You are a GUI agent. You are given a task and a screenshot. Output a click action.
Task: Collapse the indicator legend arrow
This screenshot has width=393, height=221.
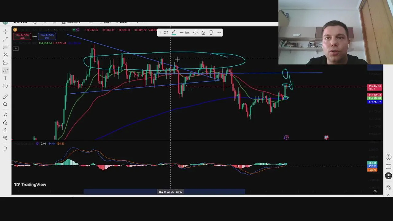coord(15,48)
